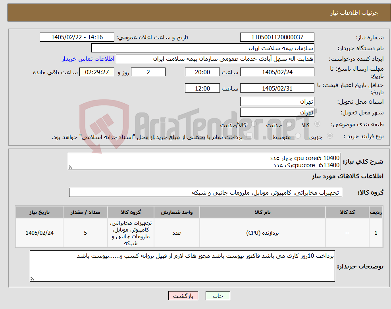The image size is (391, 309).
Task: Click the توضیحات خریدار label
Action: [x=360, y=267]
